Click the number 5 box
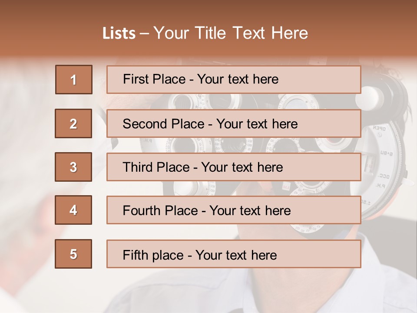 coord(73,254)
